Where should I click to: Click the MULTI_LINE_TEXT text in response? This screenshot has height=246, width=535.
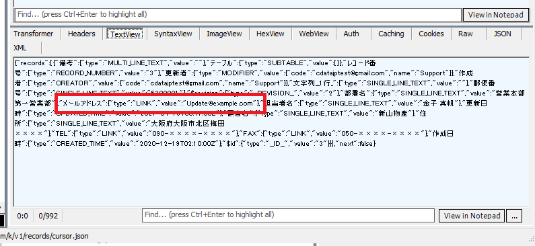click(x=137, y=63)
